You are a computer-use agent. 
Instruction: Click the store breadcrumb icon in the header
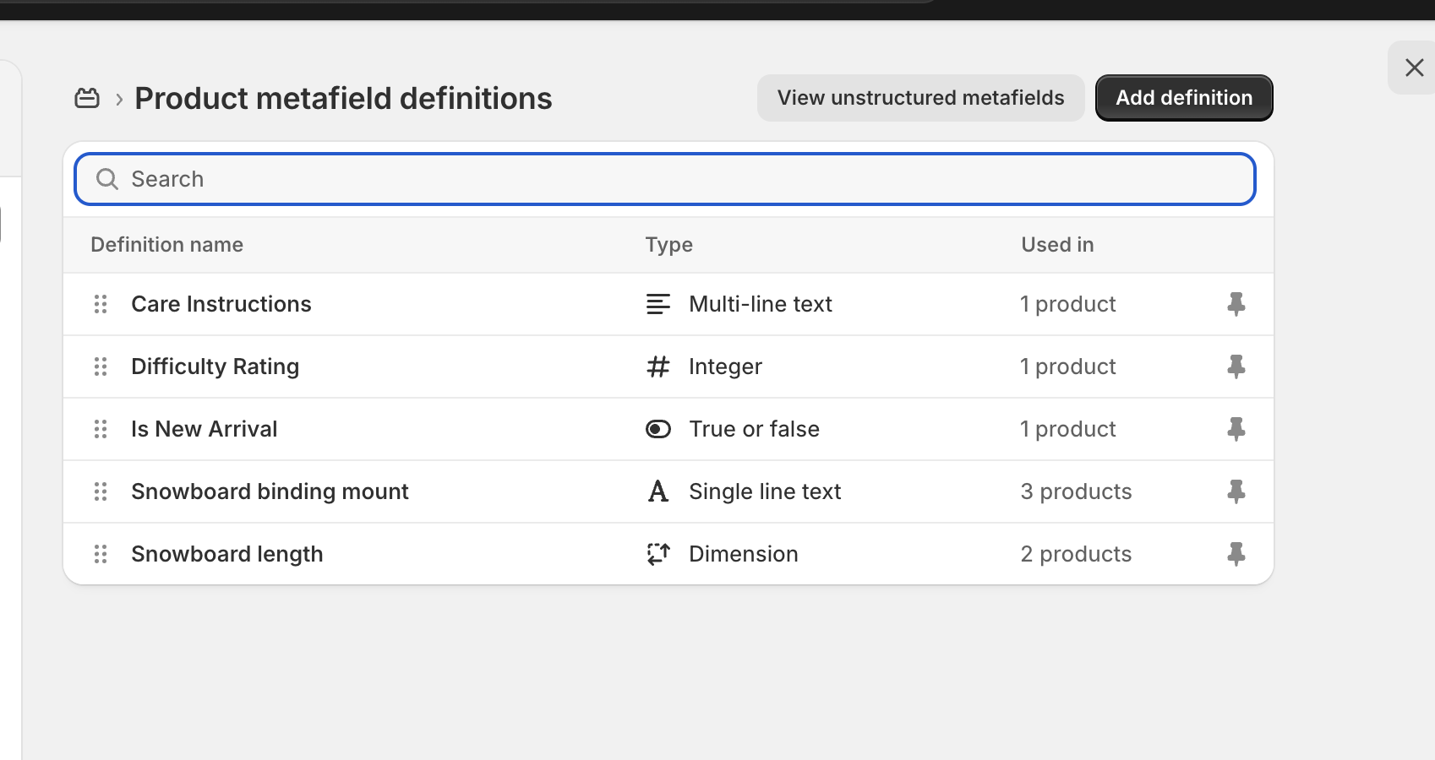point(87,97)
